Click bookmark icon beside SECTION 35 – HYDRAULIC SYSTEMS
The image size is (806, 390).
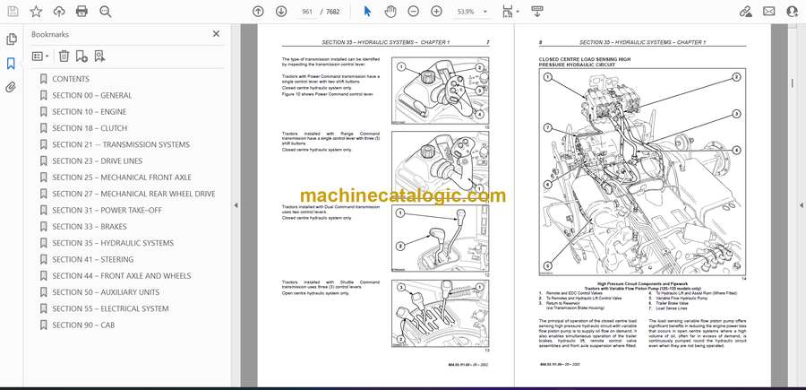[44, 243]
